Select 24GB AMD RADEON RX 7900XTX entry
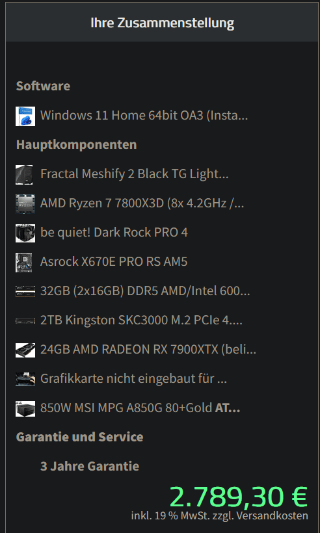 pyautogui.click(x=148, y=350)
